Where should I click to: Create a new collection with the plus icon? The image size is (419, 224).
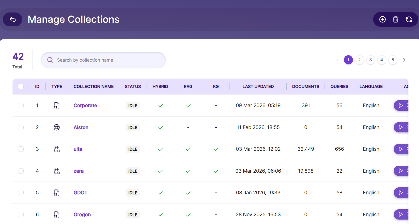[x=382, y=19]
